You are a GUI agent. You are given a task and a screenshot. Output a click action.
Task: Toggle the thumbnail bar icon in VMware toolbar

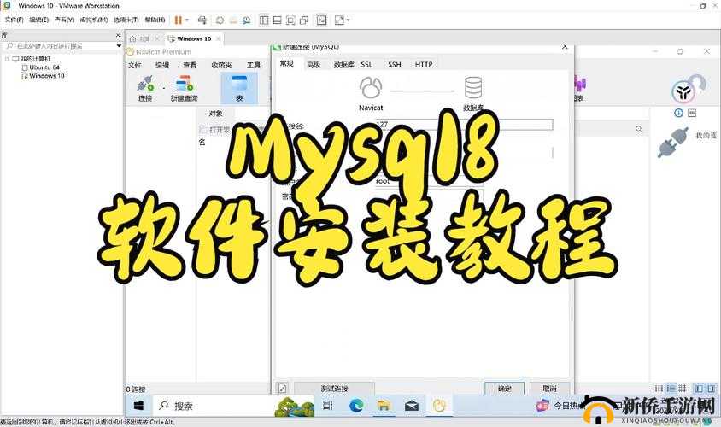[278, 20]
